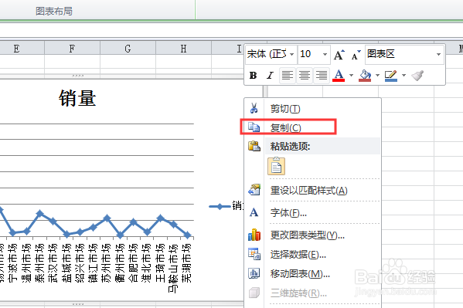The width and height of the screenshot is (463, 308).
Task: Select column H header
Action: click(183, 48)
